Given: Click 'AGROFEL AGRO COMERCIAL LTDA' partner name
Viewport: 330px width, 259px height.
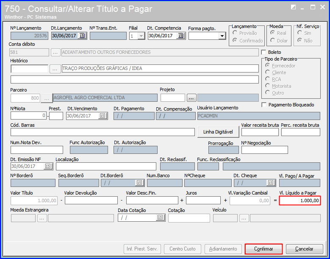Looking at the screenshot, I should point(89,97).
